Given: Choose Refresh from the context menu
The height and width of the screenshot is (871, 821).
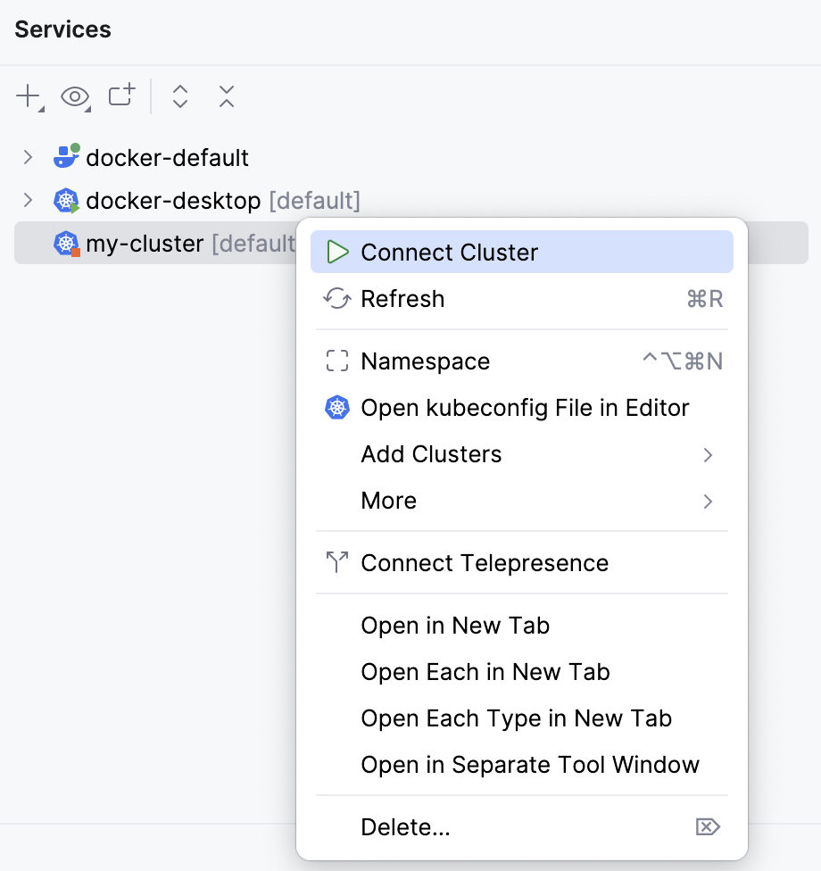Looking at the screenshot, I should pyautogui.click(x=402, y=299).
